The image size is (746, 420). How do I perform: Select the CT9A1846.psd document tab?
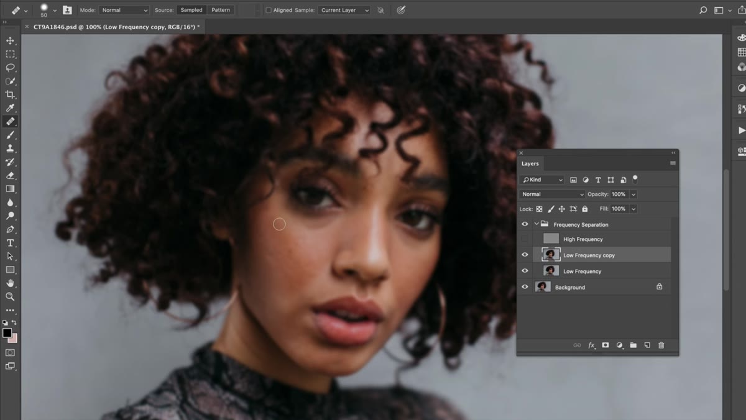116,27
